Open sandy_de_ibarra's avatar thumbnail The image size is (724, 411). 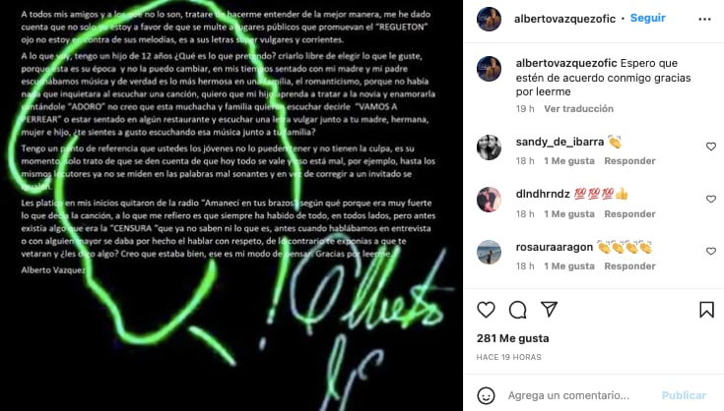tap(489, 147)
